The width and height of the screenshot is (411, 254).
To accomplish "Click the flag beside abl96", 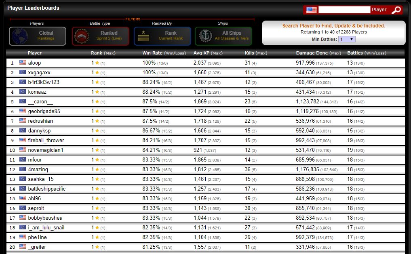I will [23, 198].
